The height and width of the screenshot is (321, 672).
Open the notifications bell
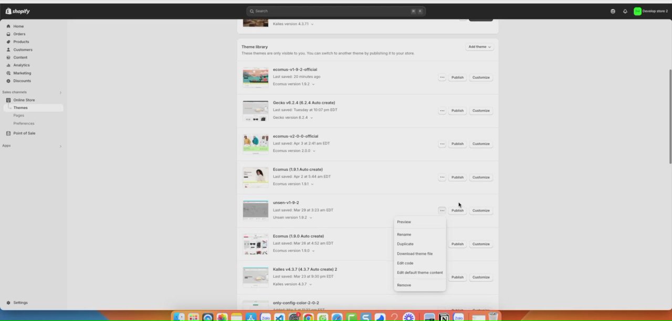pyautogui.click(x=625, y=11)
